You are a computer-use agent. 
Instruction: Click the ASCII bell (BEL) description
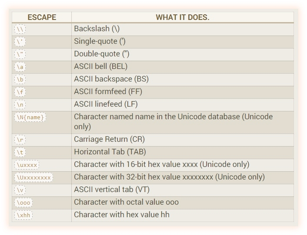[100, 66]
